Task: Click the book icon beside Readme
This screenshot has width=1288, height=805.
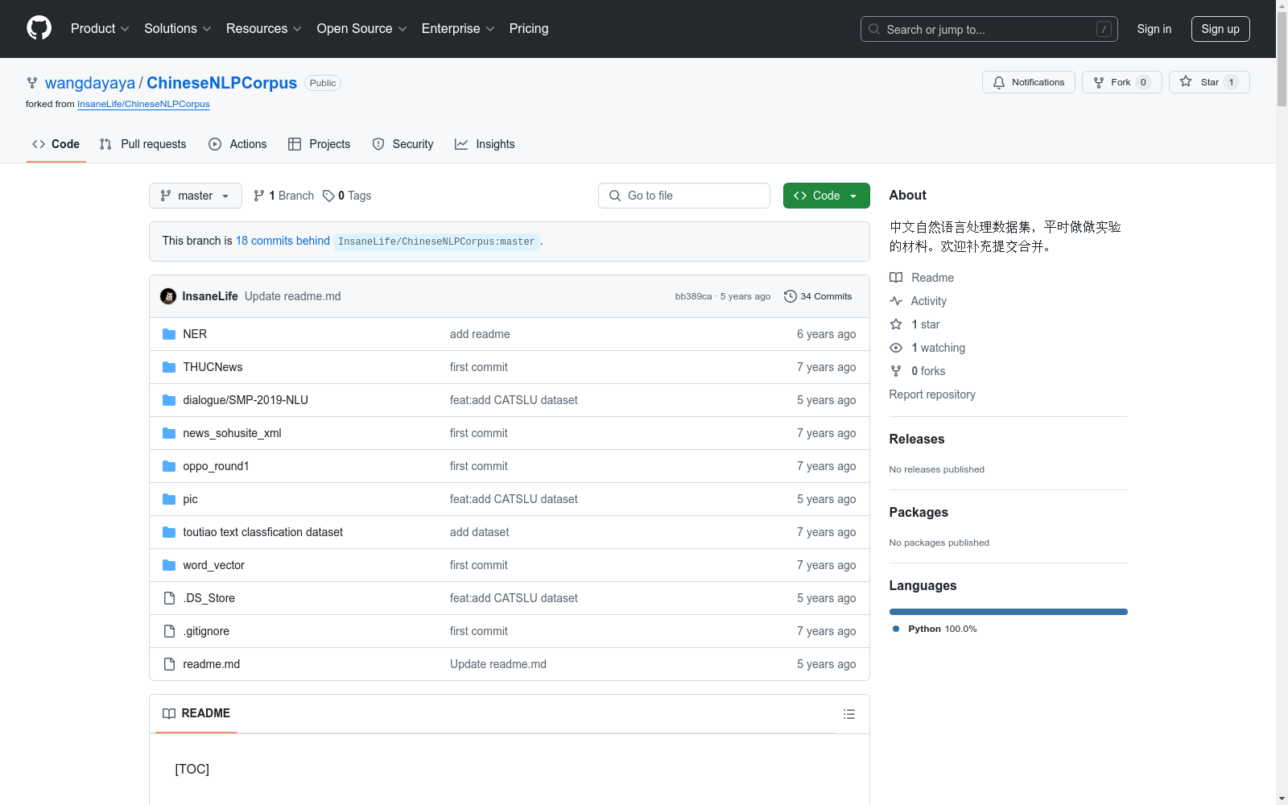Action: [x=896, y=278]
